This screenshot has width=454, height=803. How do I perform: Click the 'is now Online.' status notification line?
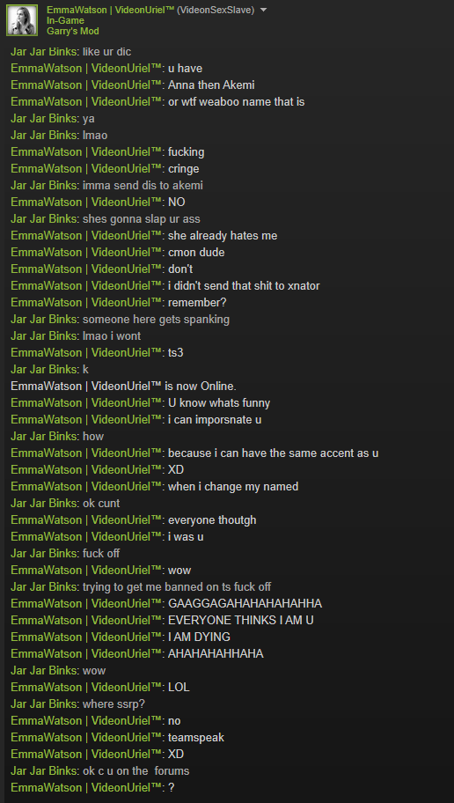[x=123, y=387]
